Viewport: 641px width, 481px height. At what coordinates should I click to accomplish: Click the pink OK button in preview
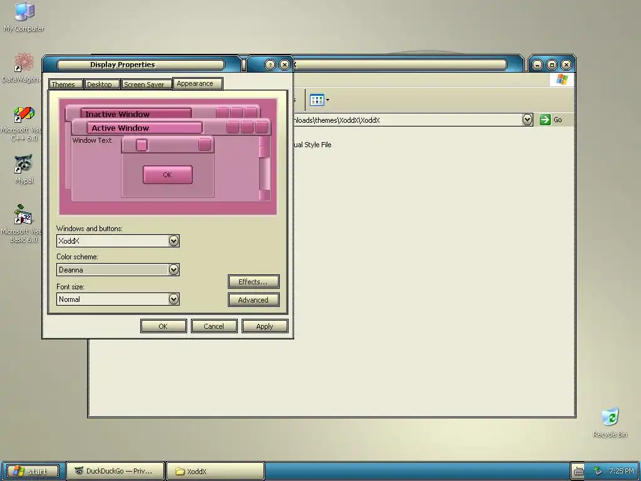click(x=168, y=175)
